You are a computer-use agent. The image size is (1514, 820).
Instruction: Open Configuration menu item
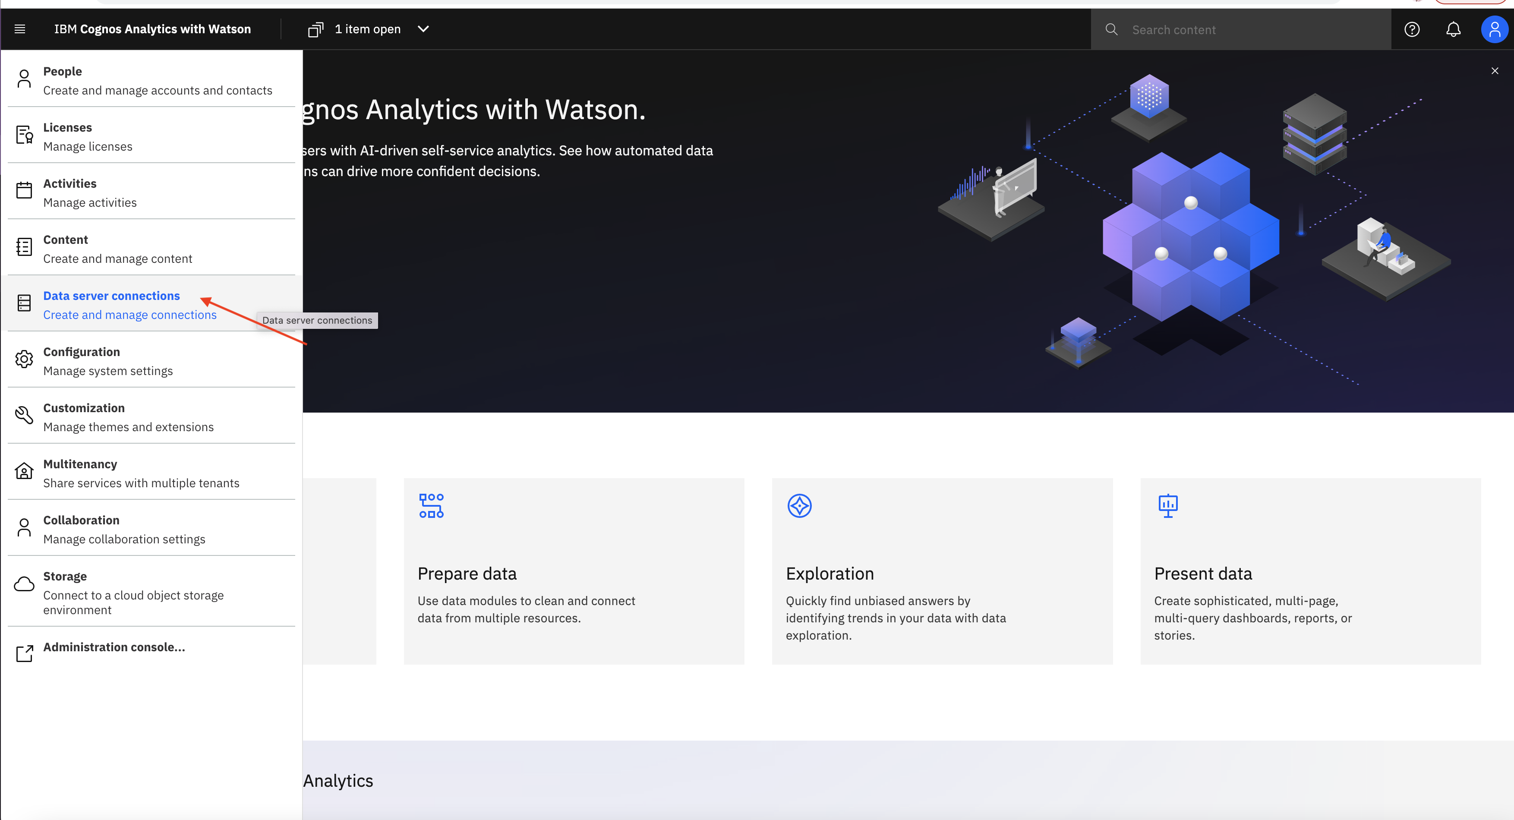[x=151, y=361]
